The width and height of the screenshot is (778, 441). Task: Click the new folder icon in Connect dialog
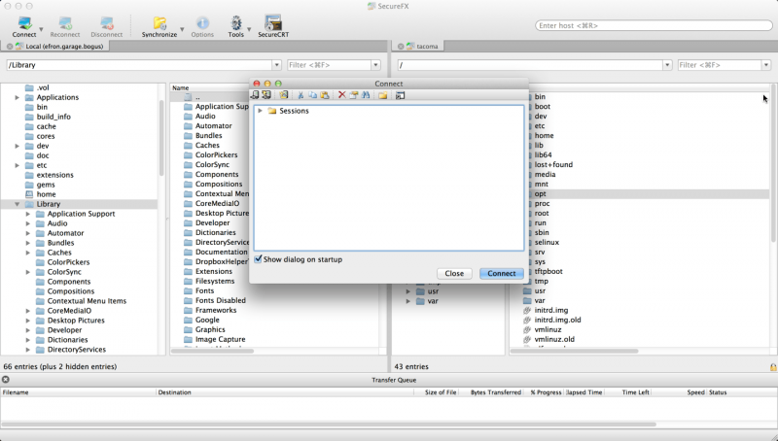pyautogui.click(x=383, y=95)
